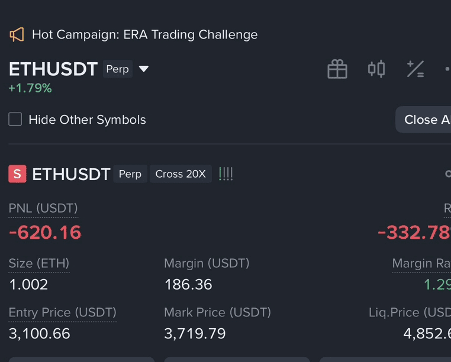
Task: Tap the Margin Ratio label
Action: [x=421, y=263]
